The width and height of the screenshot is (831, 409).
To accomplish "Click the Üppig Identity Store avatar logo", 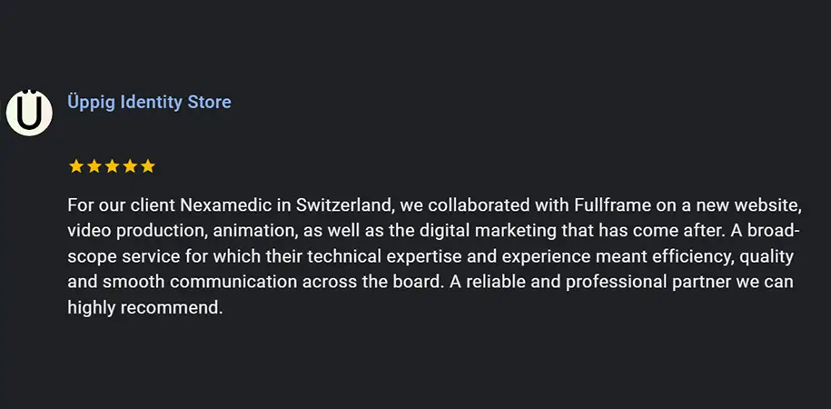I will click(x=29, y=113).
